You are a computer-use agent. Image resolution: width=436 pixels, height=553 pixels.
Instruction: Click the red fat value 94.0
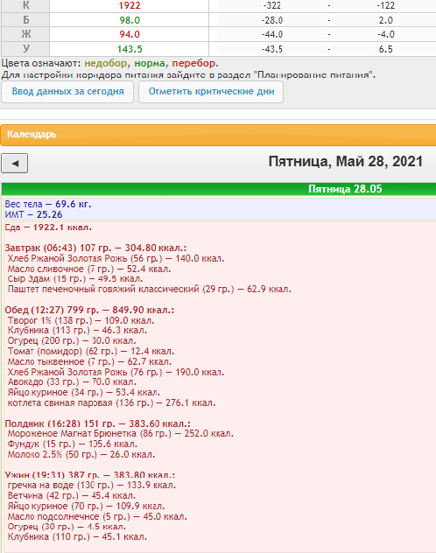(130, 34)
